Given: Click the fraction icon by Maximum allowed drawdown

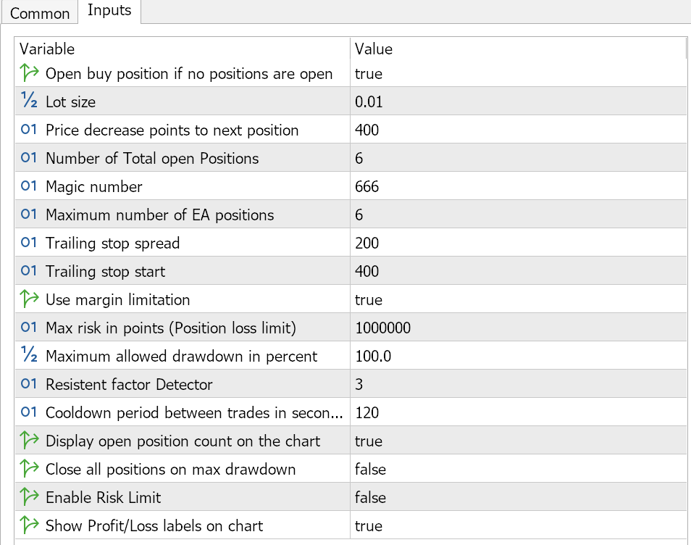Looking at the screenshot, I should coord(30,356).
